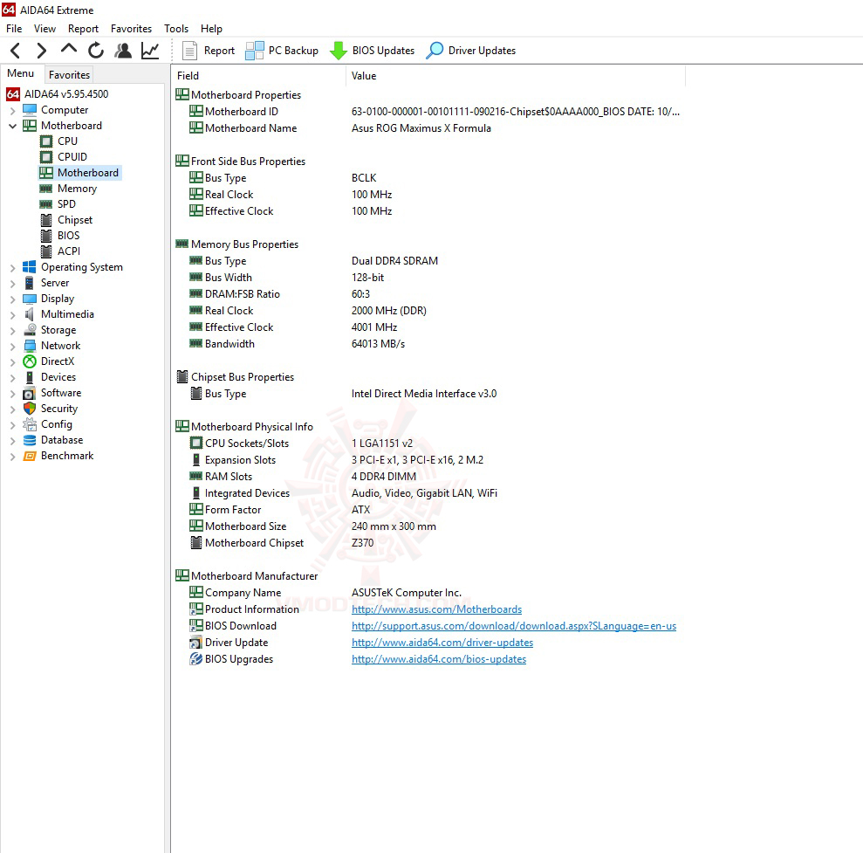Open the Report wizard from toolbar
The height and width of the screenshot is (853, 863).
point(209,51)
